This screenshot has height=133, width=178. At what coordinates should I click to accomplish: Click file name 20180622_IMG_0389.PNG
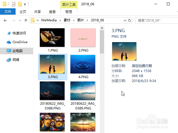[x=83, y=106]
